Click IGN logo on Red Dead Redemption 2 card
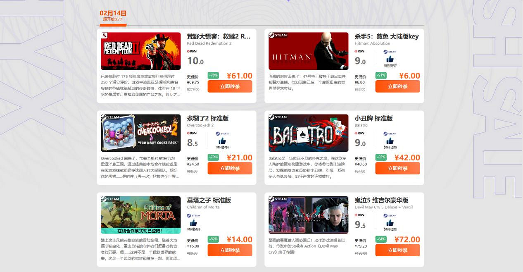Viewport: 523px width, 272px height. click(x=192, y=51)
